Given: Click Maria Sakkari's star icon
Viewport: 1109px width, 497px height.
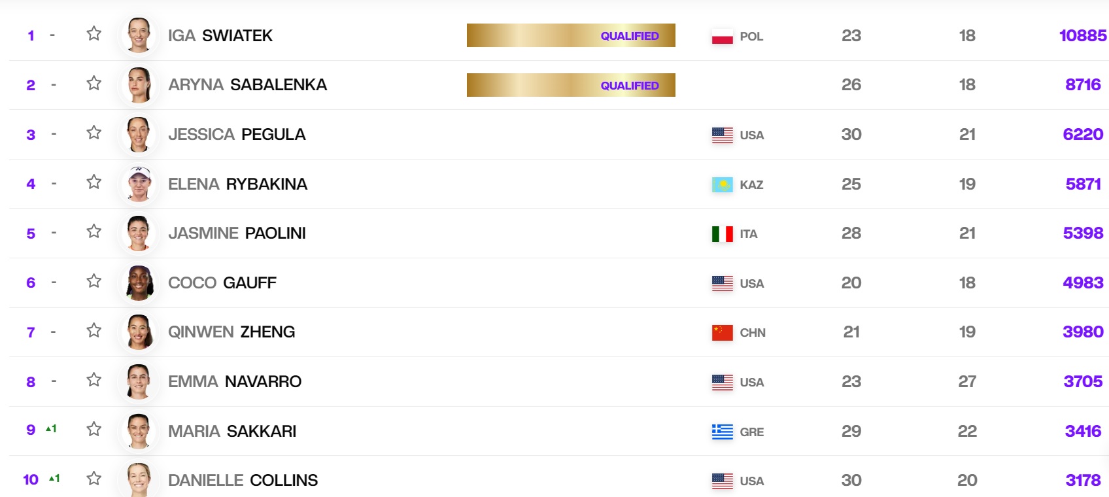Looking at the screenshot, I should pyautogui.click(x=94, y=429).
